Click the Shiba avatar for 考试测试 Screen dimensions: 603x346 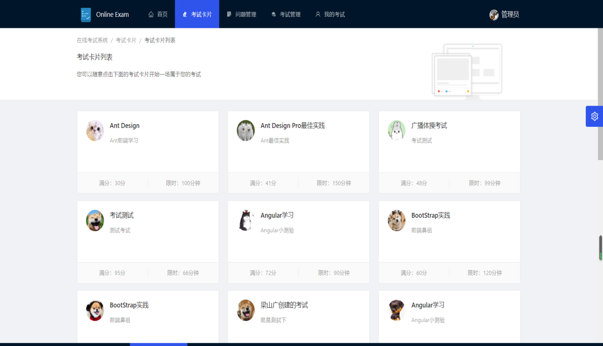click(x=95, y=220)
